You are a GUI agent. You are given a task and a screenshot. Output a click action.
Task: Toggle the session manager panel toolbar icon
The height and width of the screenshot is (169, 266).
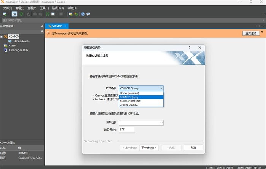click(x=14, y=14)
